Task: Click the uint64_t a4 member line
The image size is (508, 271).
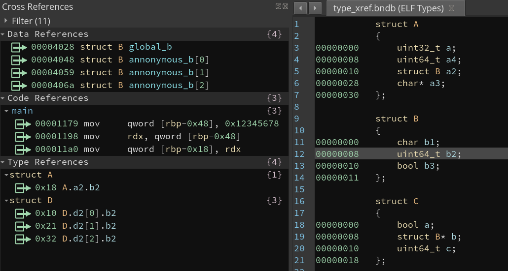Action: coord(429,60)
